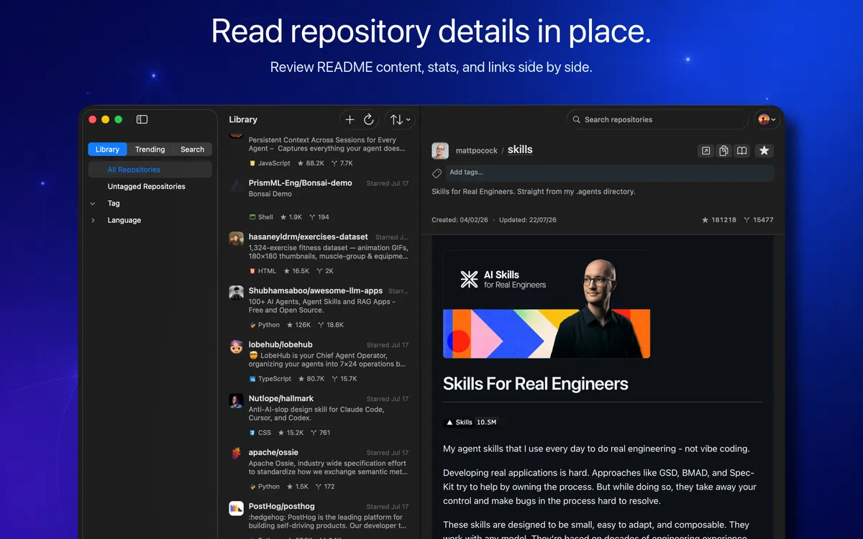Image resolution: width=863 pixels, height=539 pixels.
Task: Click the Created: 04/02/26 date
Action: point(460,220)
